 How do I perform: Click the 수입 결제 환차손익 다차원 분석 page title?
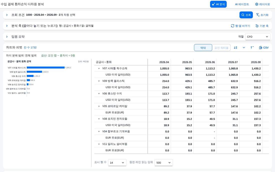point(22,4)
